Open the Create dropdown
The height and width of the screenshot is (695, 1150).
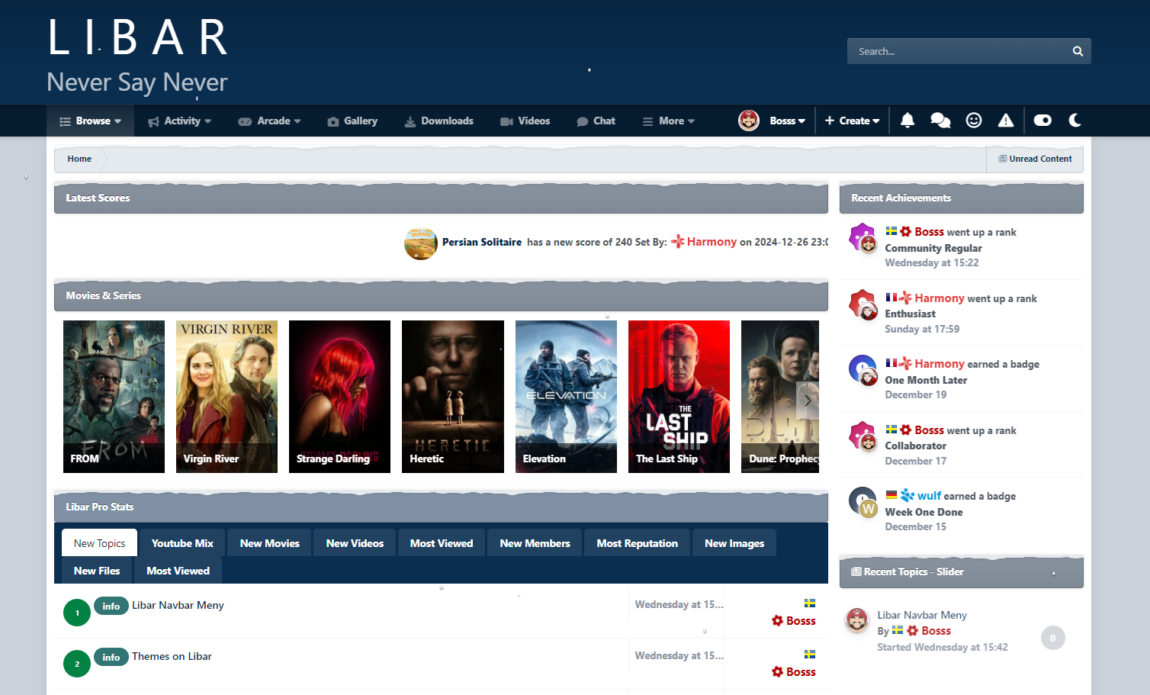pyautogui.click(x=853, y=121)
